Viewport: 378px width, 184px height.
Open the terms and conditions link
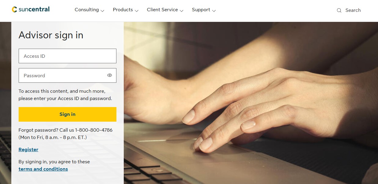pyautogui.click(x=43, y=169)
